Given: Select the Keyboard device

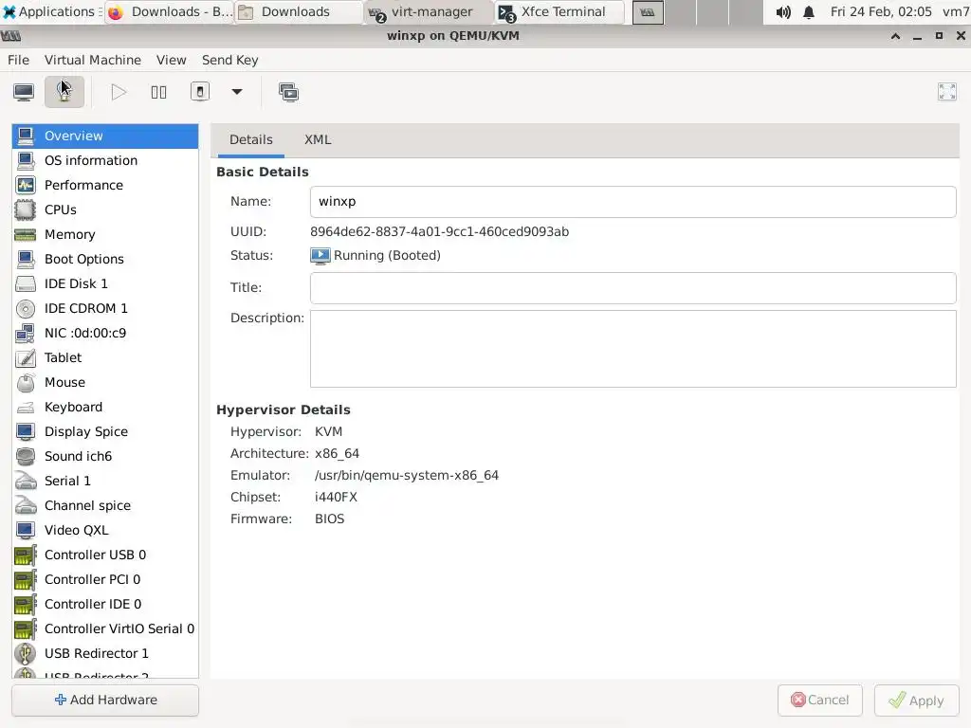Looking at the screenshot, I should 105,407.
